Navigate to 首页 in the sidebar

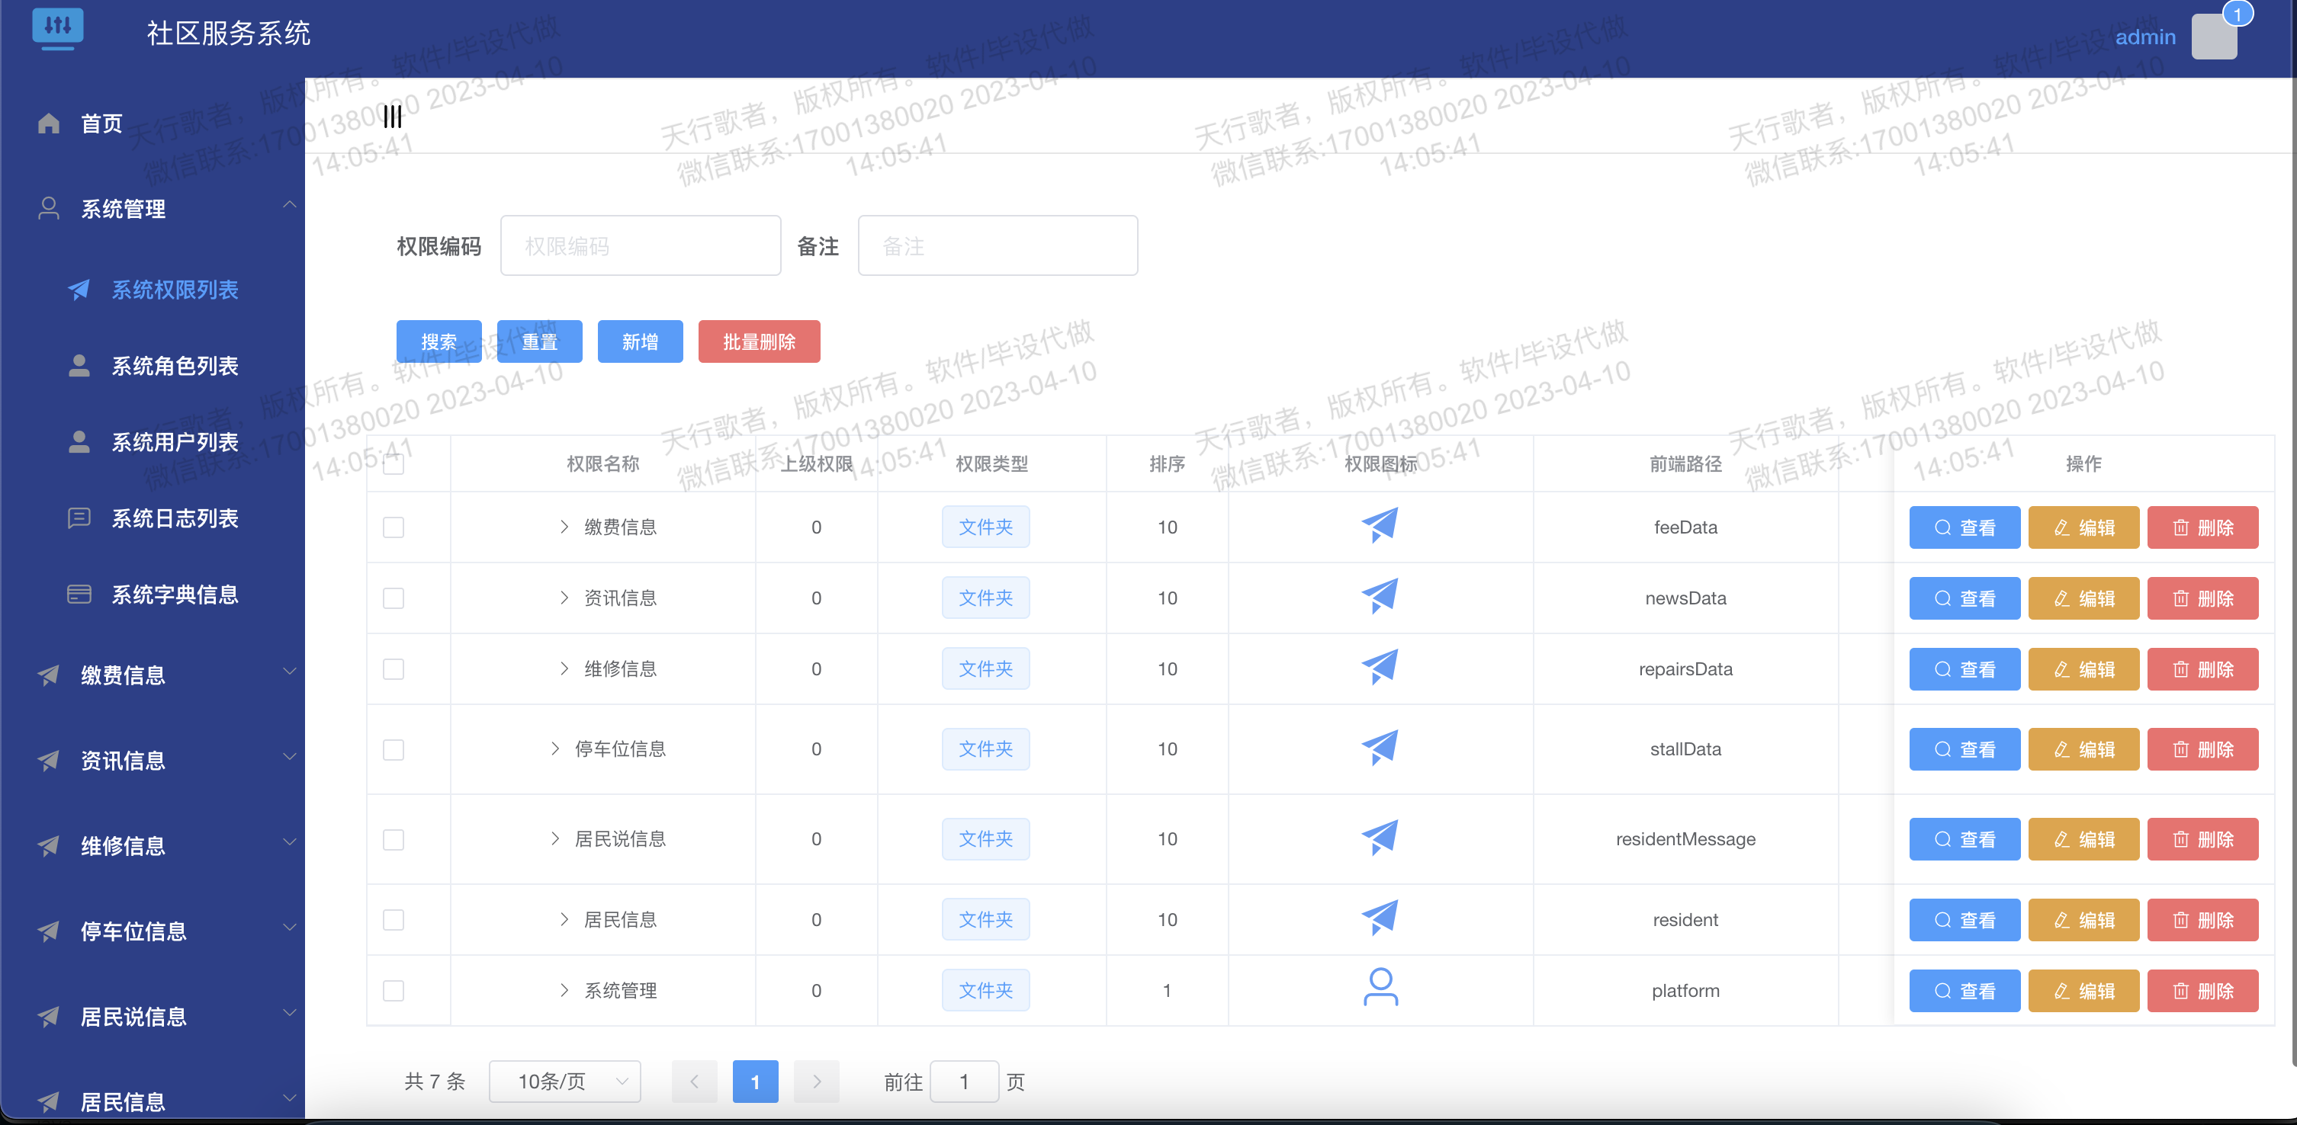(101, 123)
